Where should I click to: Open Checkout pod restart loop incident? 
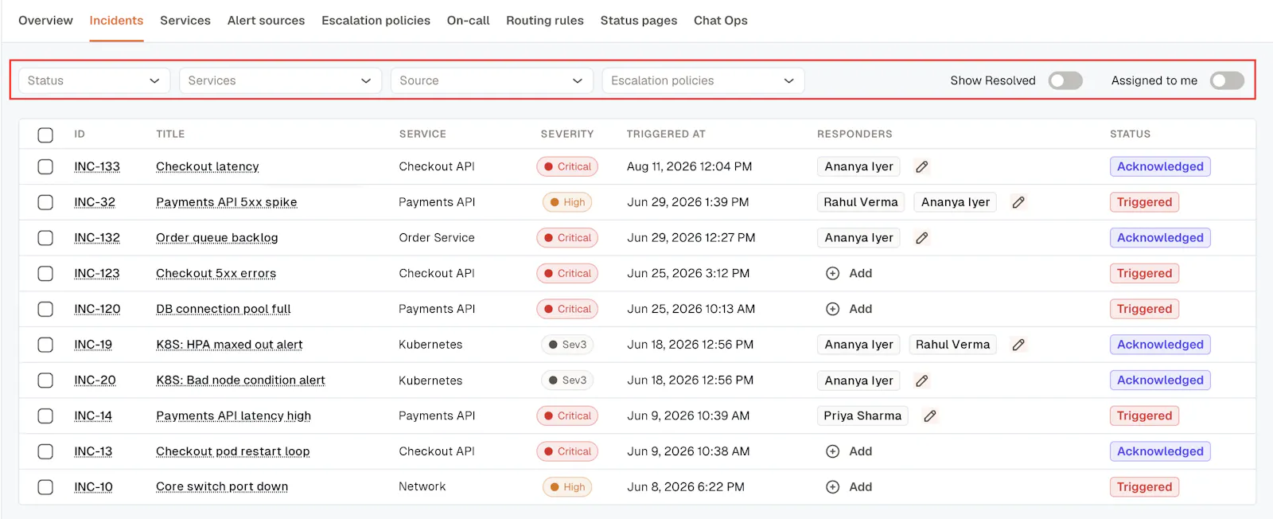pyautogui.click(x=232, y=451)
